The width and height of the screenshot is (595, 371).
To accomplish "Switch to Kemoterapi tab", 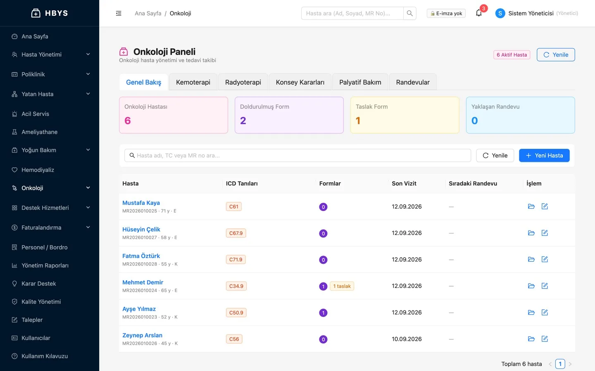I will click(x=193, y=82).
